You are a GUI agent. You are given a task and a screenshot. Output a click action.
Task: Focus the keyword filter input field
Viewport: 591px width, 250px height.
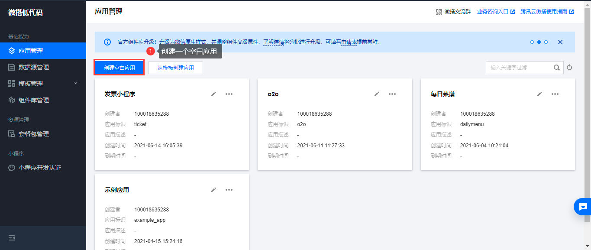[x=520, y=68]
